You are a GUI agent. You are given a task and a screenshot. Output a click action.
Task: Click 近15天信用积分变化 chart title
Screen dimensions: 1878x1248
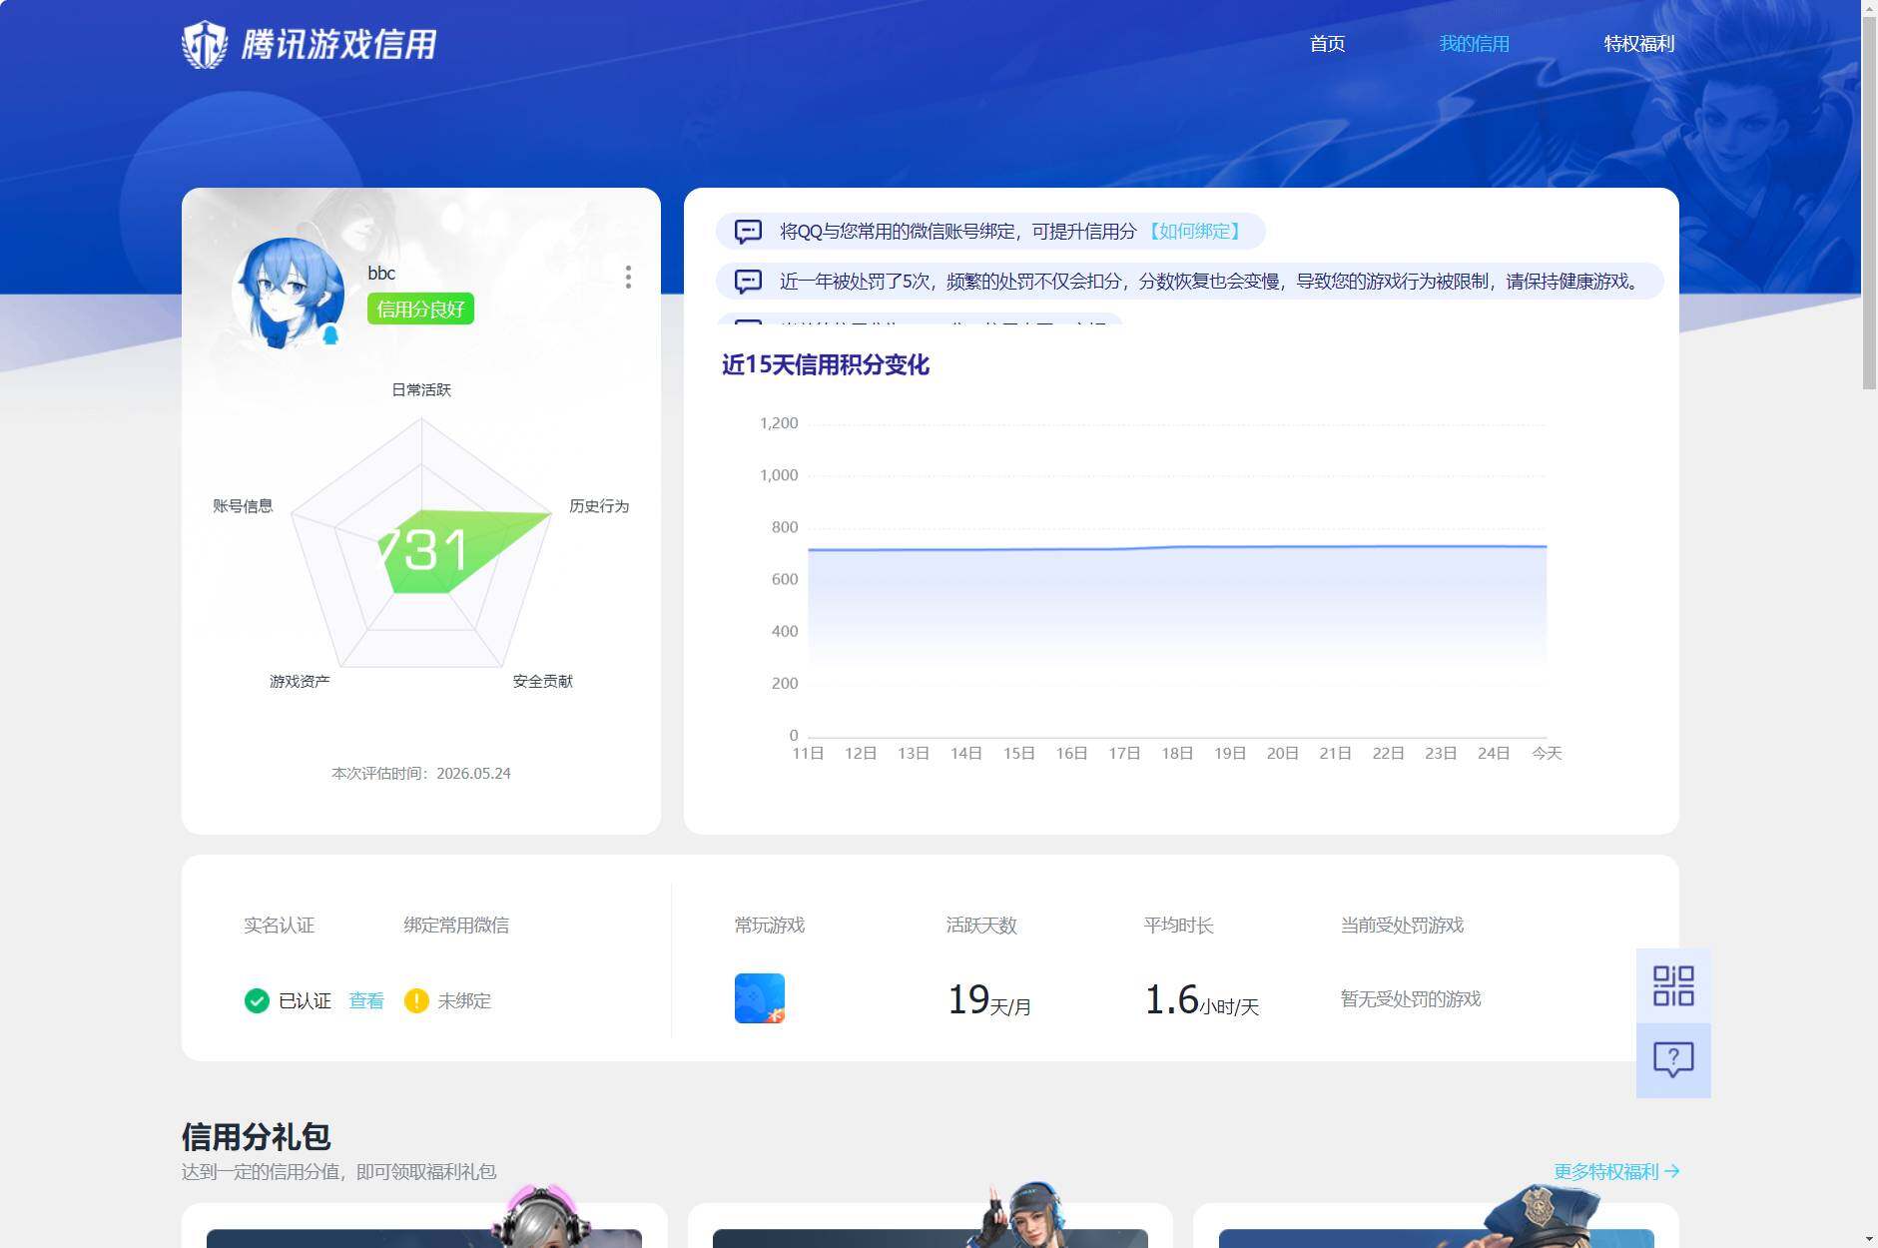coord(826,365)
